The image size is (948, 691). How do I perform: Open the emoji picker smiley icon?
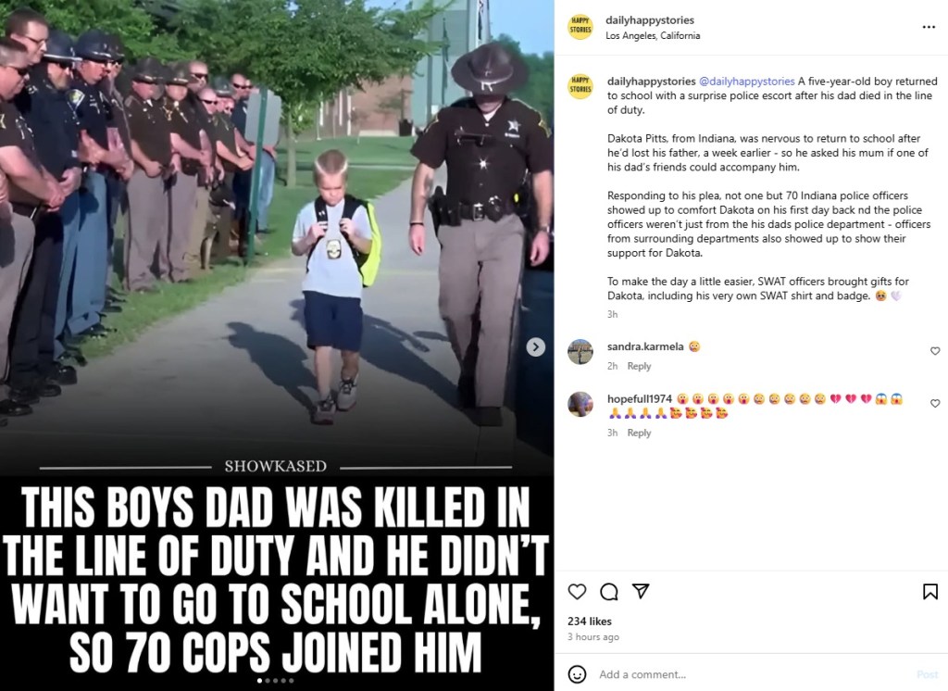[x=577, y=673]
